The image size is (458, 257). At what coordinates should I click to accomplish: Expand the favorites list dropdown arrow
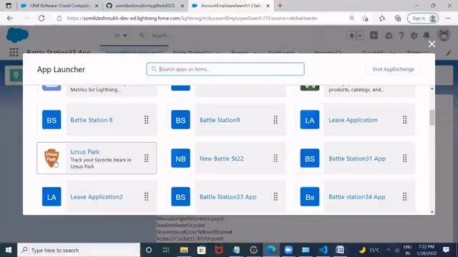[360, 36]
